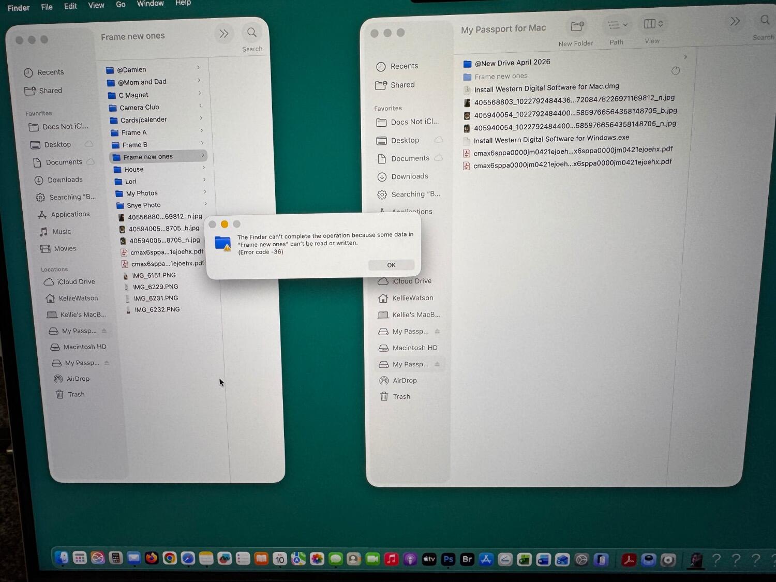Open the Music app in the Dock
Screen dimensions: 776x582
pyautogui.click(x=392, y=559)
